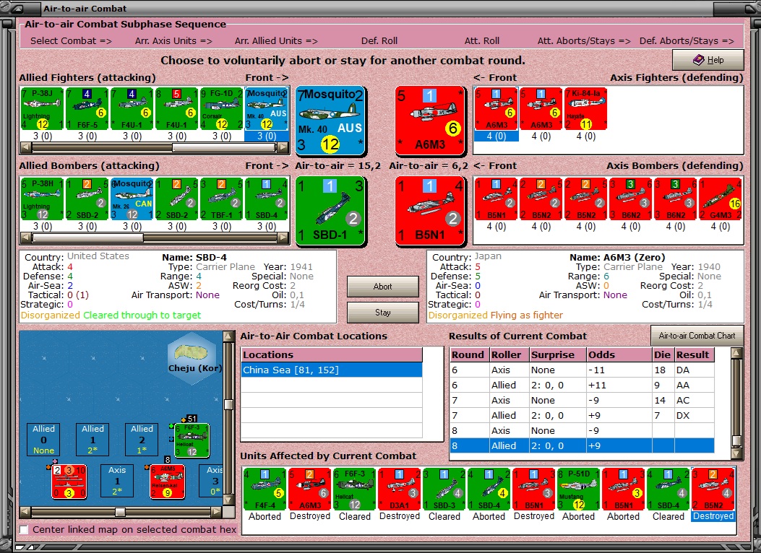Select the TBF-1 counter in Allied Bombers
The image size is (761, 553).
click(221, 199)
